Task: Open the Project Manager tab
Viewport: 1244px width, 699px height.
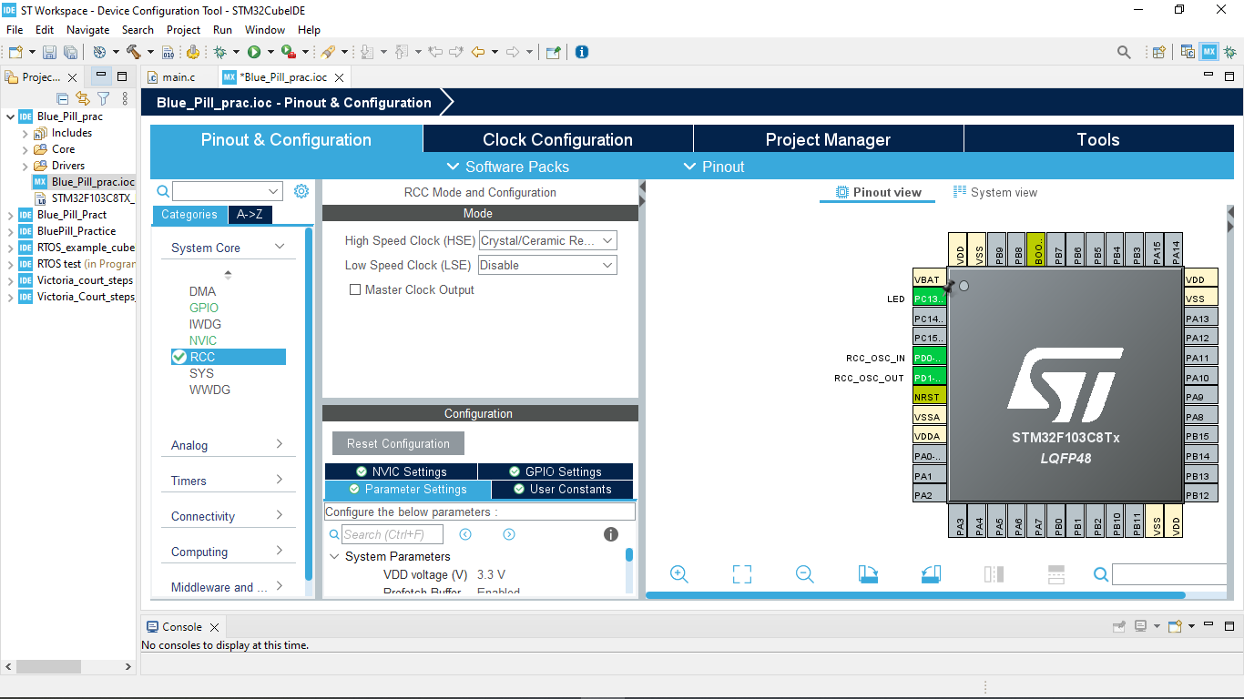Action: pos(828,139)
